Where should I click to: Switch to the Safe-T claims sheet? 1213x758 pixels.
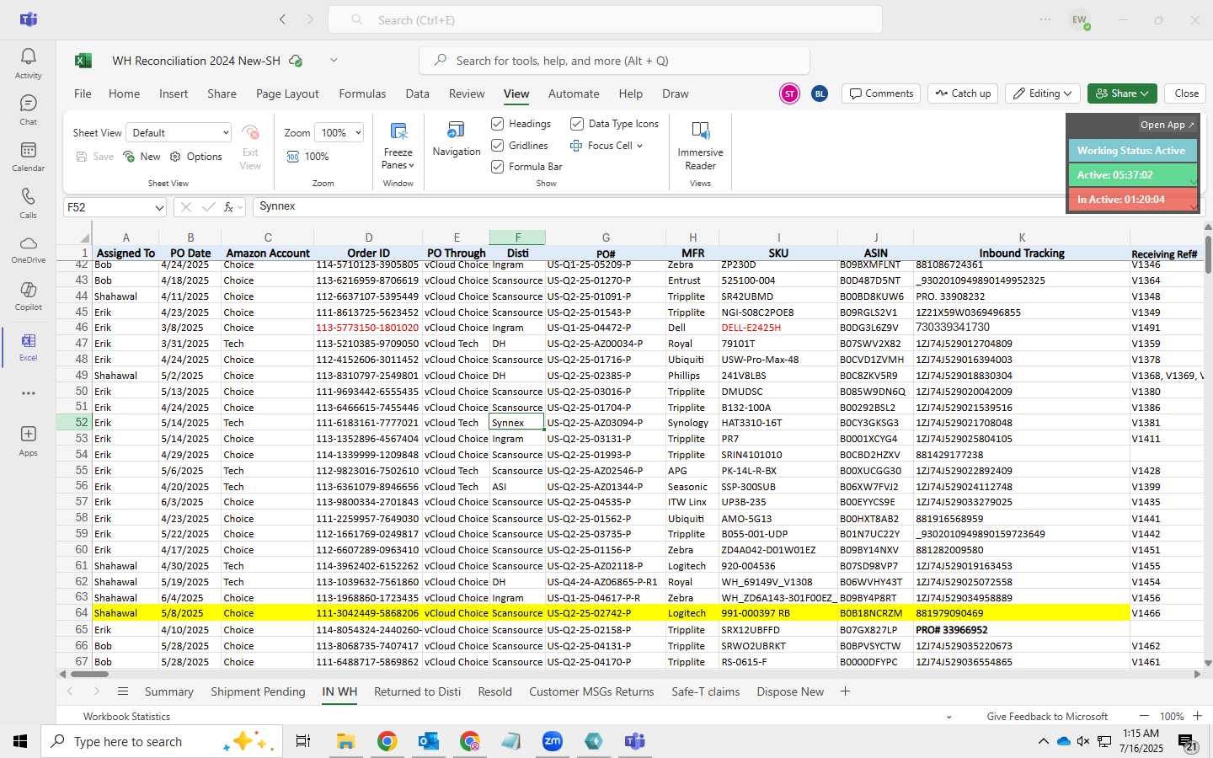coord(705,691)
